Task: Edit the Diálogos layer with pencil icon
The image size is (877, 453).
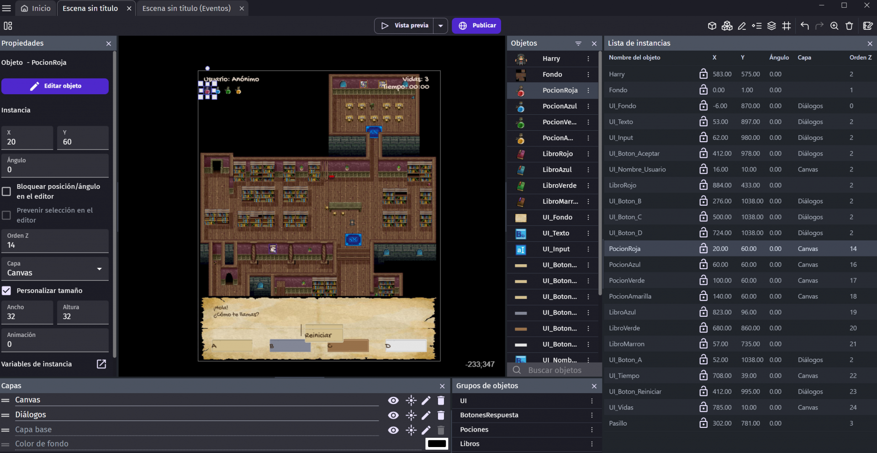Action: (426, 416)
